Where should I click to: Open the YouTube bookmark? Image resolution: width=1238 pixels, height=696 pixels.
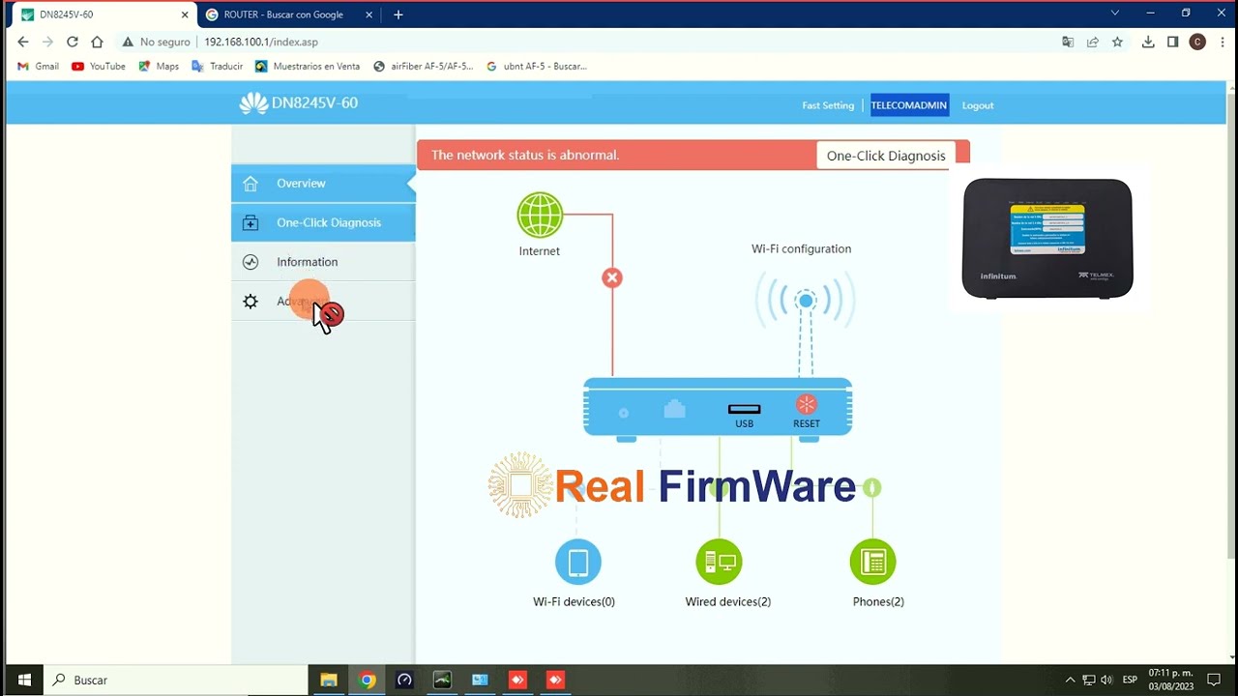(x=99, y=67)
